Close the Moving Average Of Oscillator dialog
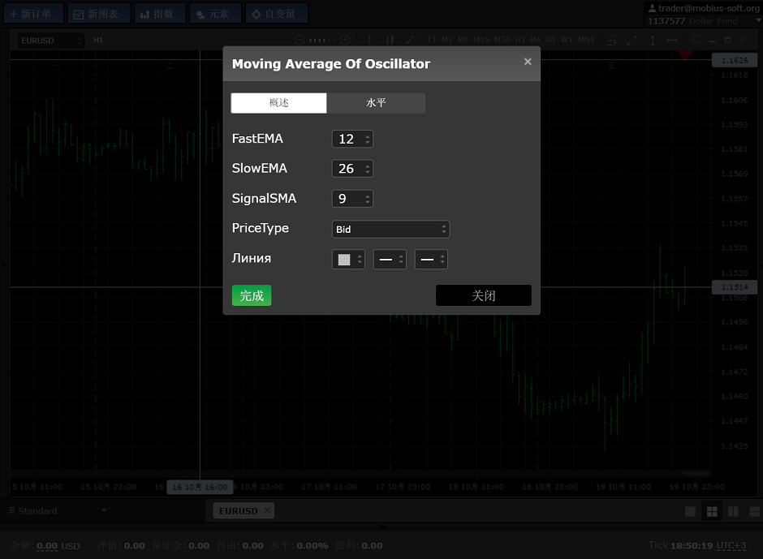Viewport: 763px width, 559px height. tap(528, 62)
